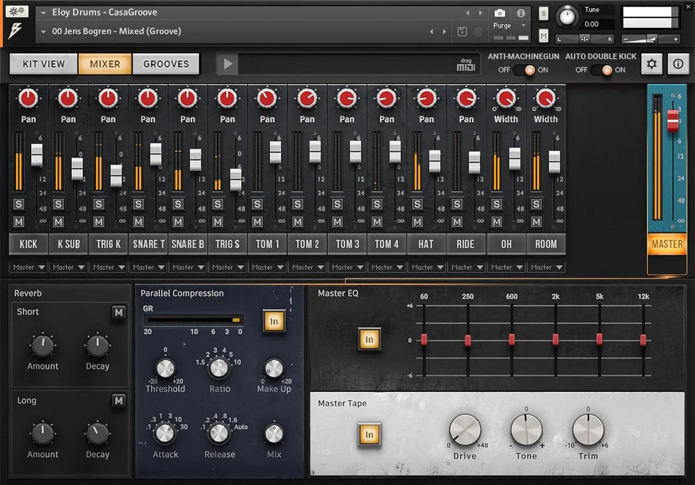Take a snapshot using the camera icon

point(500,13)
